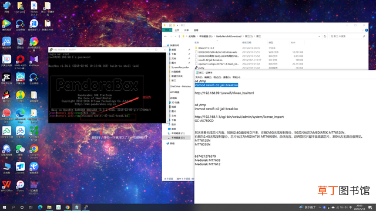Open the iVMS-4200 desktop shortcut
This screenshot has height=211, width=376.
pos(20,62)
